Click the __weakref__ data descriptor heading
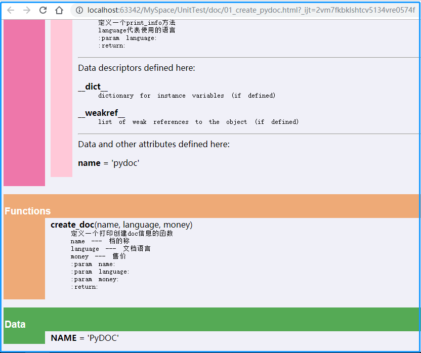Image resolution: width=421 pixels, height=353 pixels. point(102,113)
